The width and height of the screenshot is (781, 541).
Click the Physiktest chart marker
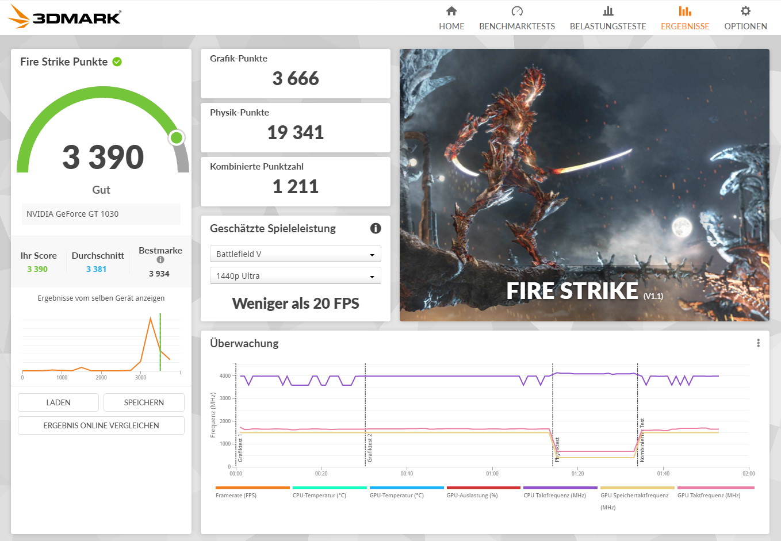click(557, 450)
